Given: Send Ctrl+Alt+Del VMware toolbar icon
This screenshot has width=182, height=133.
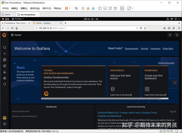Looking at the screenshot, I should pyautogui.click(x=76, y=8).
